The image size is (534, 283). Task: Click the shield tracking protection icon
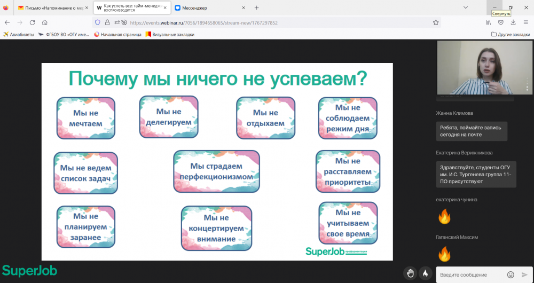point(97,22)
